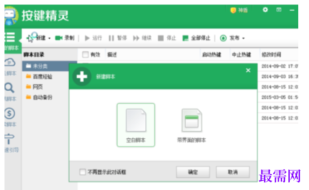Click the row dated 2015-03-05 01:5

[279, 97]
